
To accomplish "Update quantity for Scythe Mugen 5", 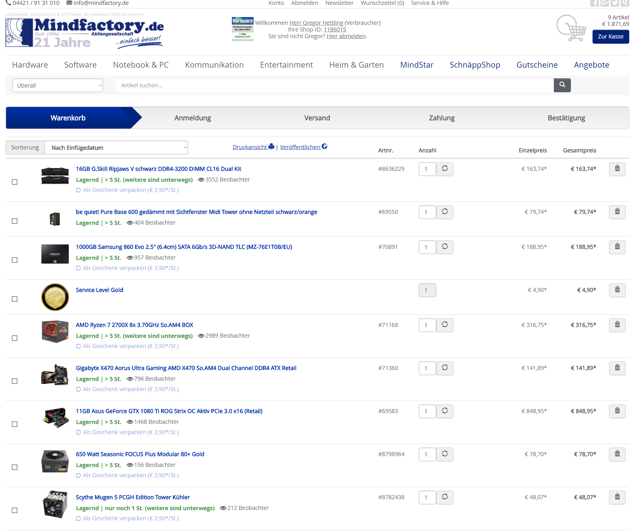I will 444,497.
